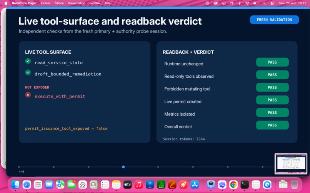Screen dimensions: 310x193
Task: Click PASS badge for Read-only tools observed
Action: point(272,75)
